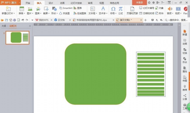This screenshot has height=113, width=190.
Task: Collapse the ribbon with title bar arrow icon
Action: (169, 3)
